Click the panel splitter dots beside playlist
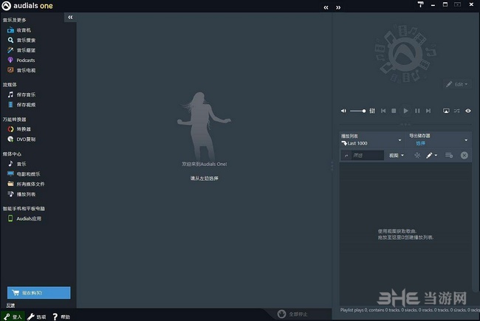Screen dimensions: 480x321 (332, 166)
